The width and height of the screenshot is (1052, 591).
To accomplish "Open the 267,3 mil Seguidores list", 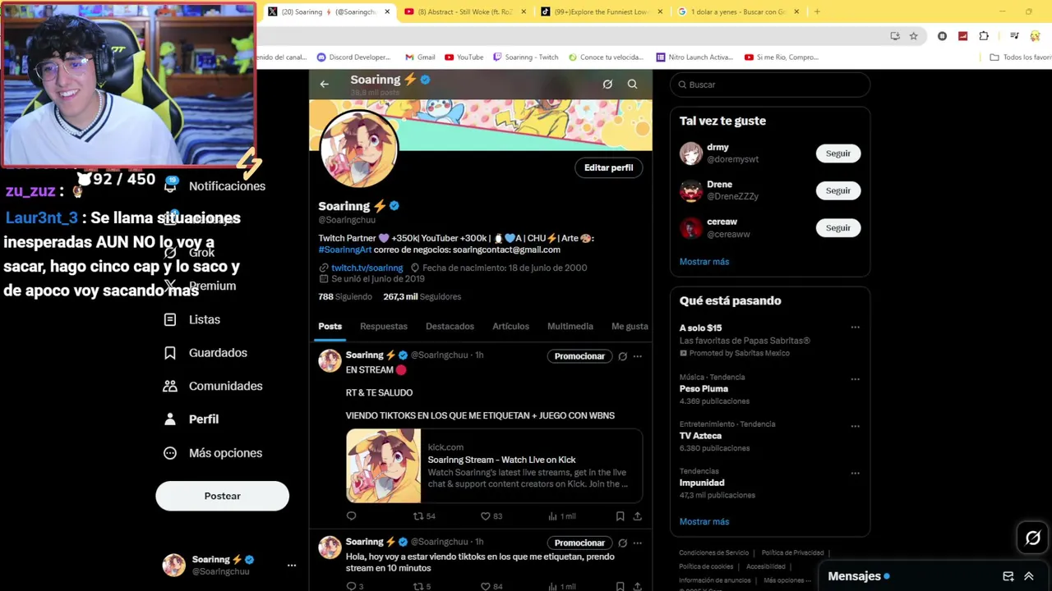I will click(x=422, y=296).
